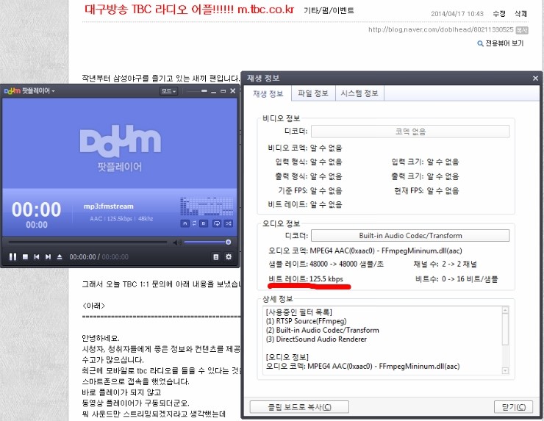Image resolution: width=544 pixels, height=421 pixels.
Task: Click the 00:00:00 elapsed time display
Action: [x=82, y=257]
